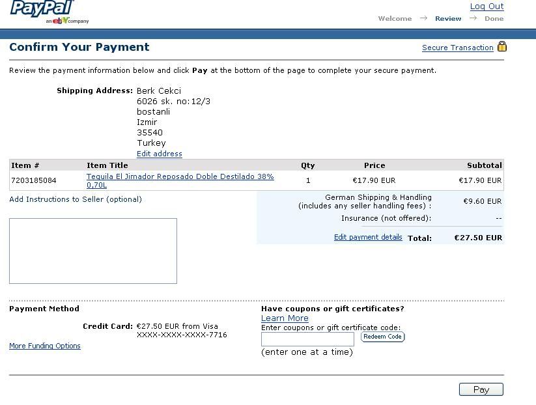Image resolution: width=536 pixels, height=405 pixels.
Task: Open More Funding Options link
Action: 45,346
